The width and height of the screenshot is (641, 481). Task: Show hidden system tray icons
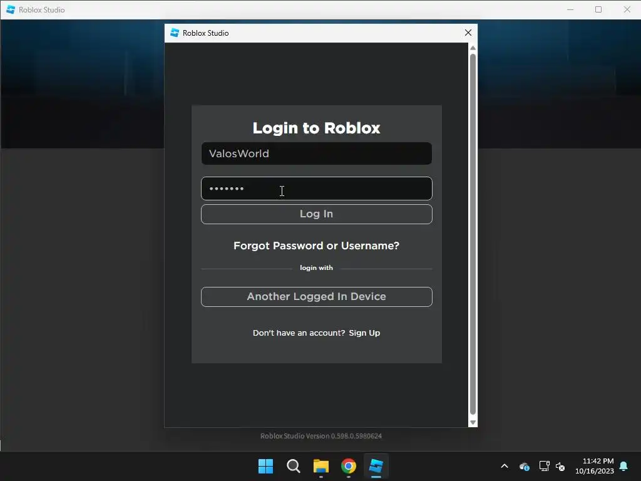click(x=505, y=466)
